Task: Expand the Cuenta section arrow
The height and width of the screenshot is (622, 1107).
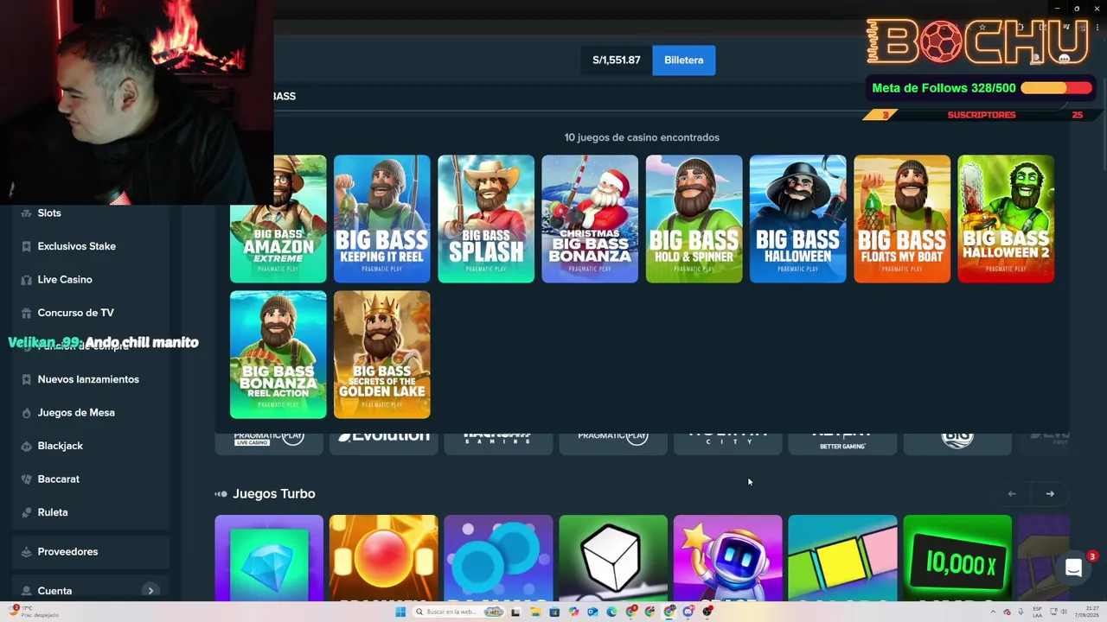Action: coord(150,591)
